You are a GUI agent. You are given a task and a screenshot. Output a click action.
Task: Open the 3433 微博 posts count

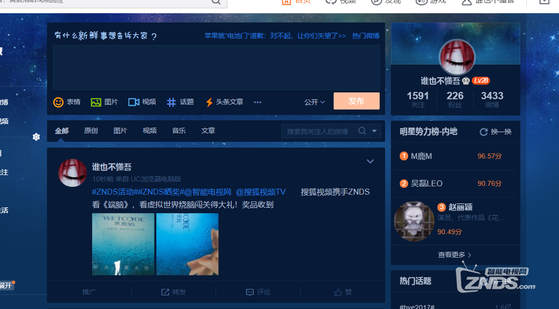492,99
